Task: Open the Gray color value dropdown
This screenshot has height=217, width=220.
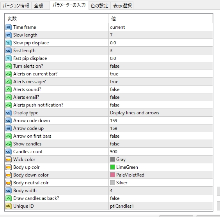Action: [161, 159]
